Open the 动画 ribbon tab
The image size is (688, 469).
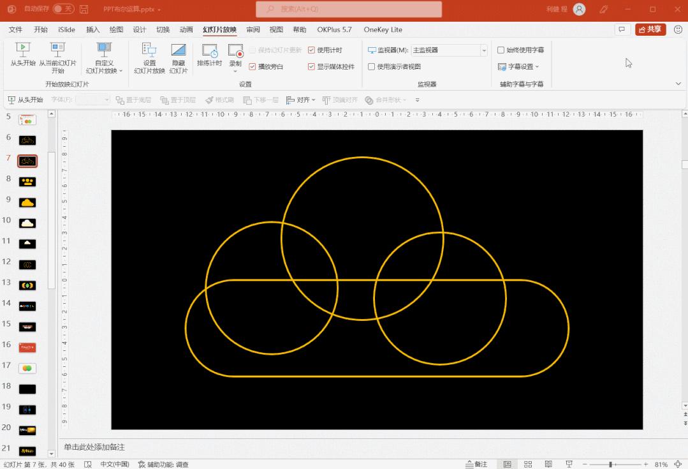coord(186,29)
